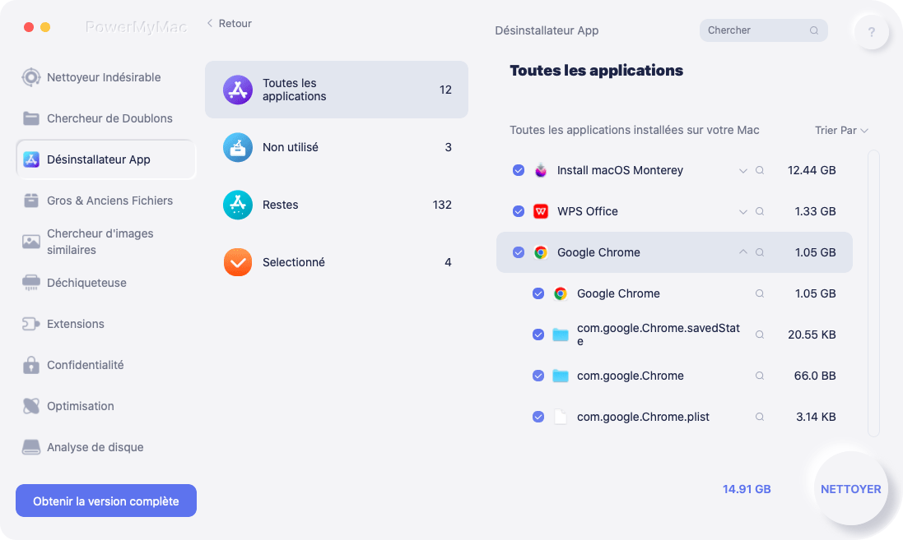Click the purple Toutes les applications icon

pos(238,90)
